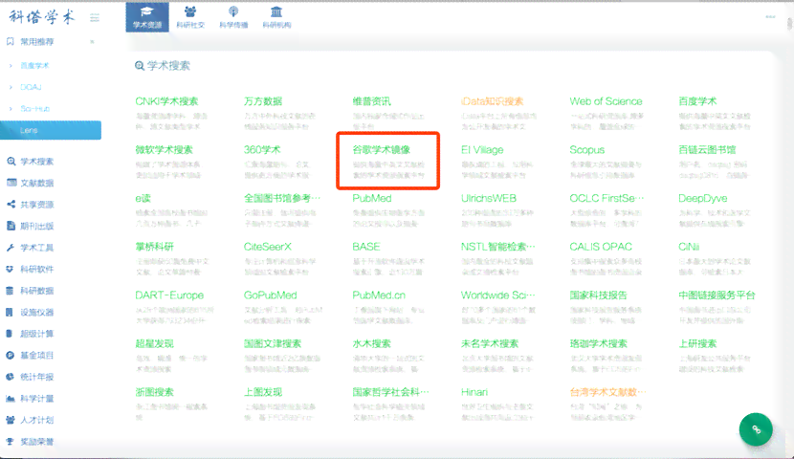Open the 水木搜索 link
The width and height of the screenshot is (794, 459).
(372, 343)
